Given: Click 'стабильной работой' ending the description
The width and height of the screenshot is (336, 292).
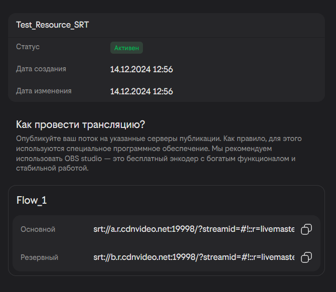Looking at the screenshot, I should click(52, 169).
